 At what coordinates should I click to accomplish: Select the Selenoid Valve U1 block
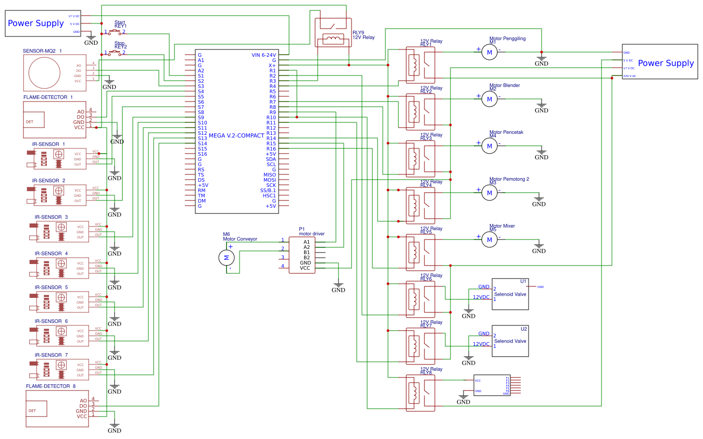[x=510, y=294]
